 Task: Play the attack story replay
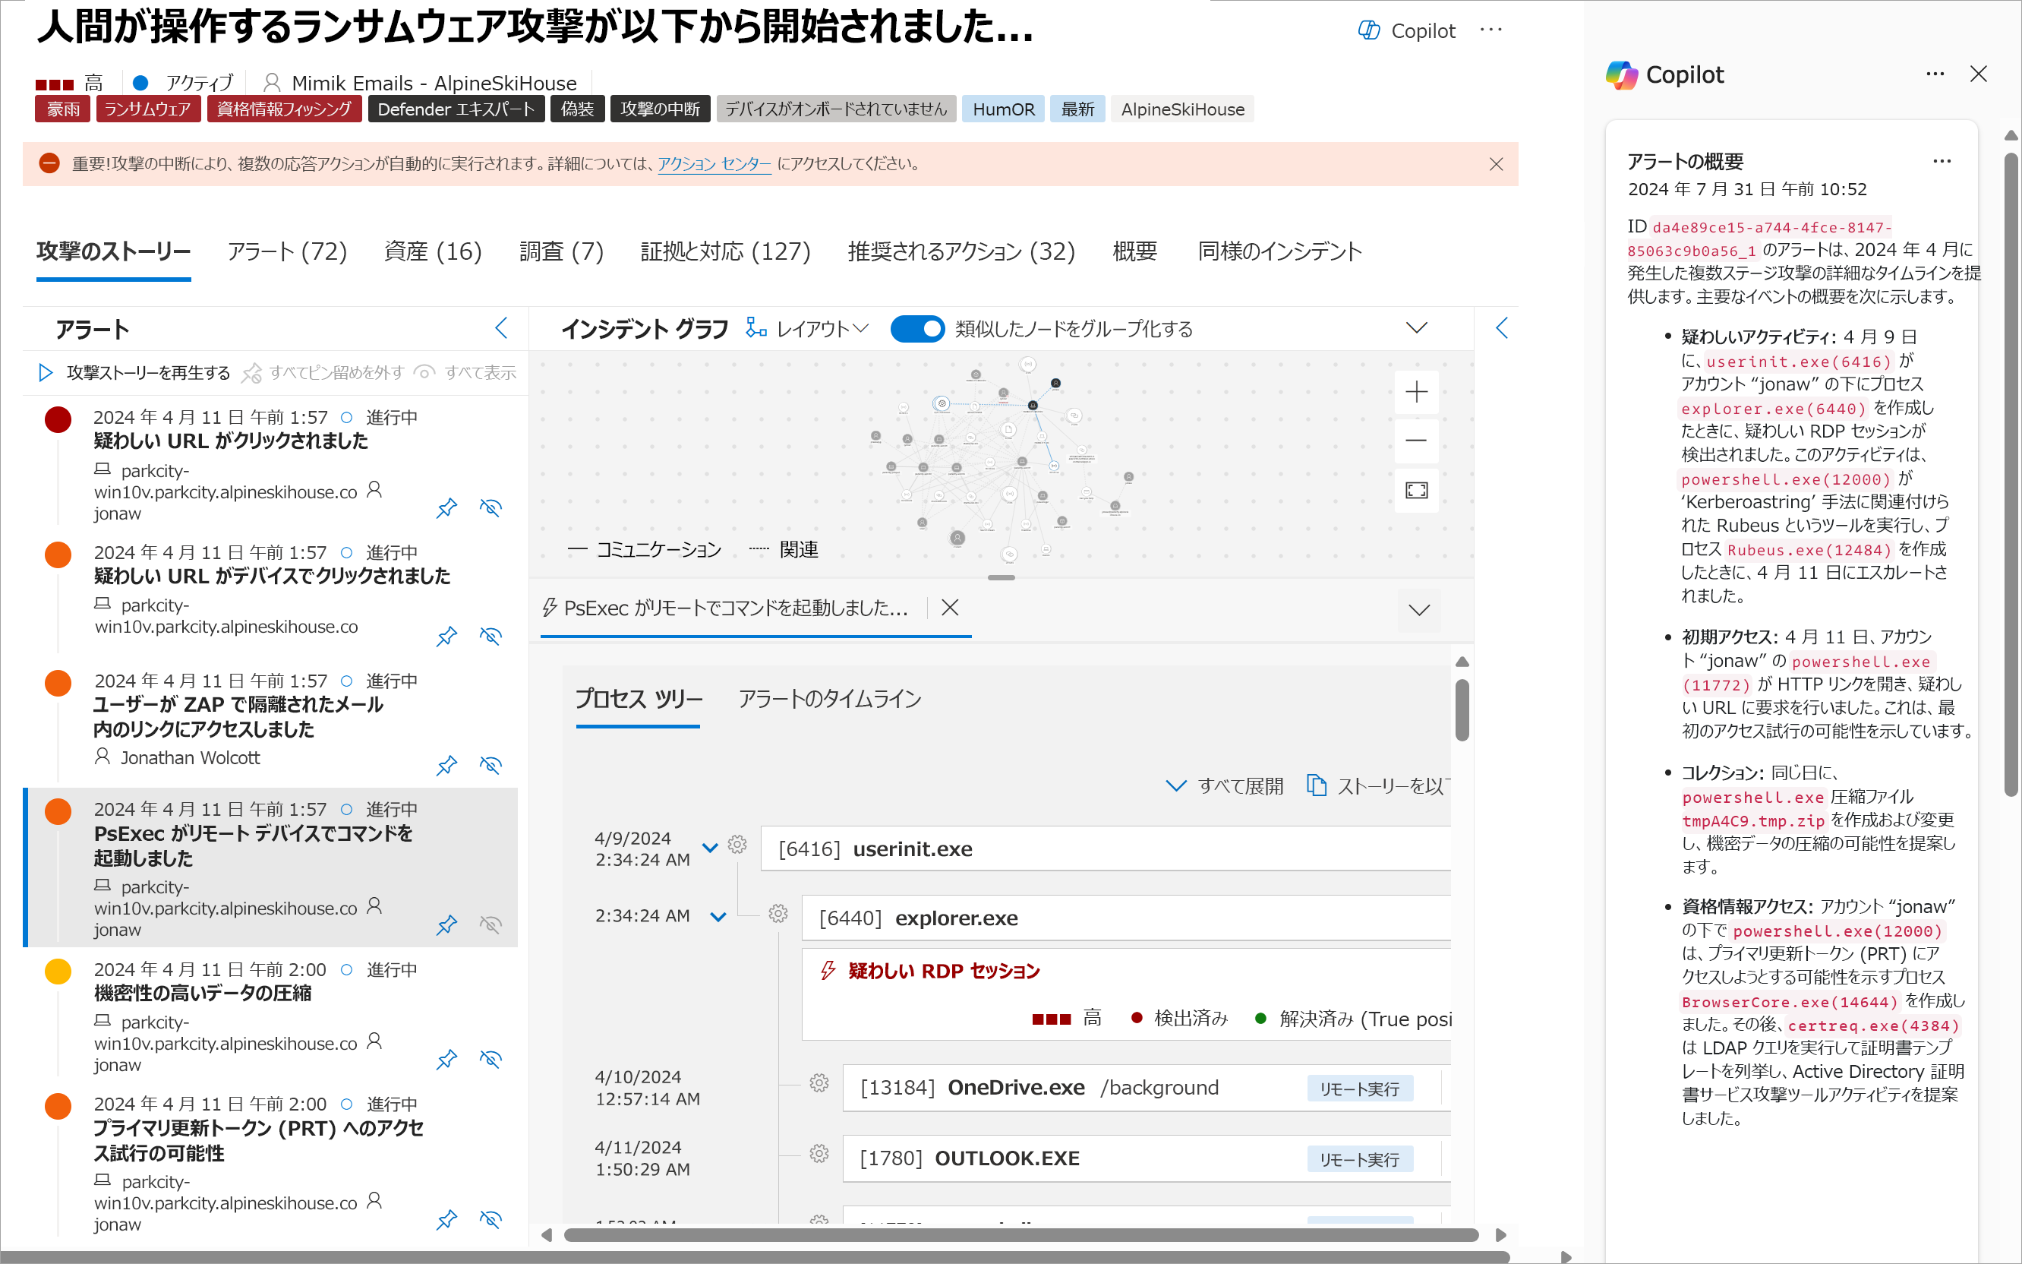(x=46, y=373)
